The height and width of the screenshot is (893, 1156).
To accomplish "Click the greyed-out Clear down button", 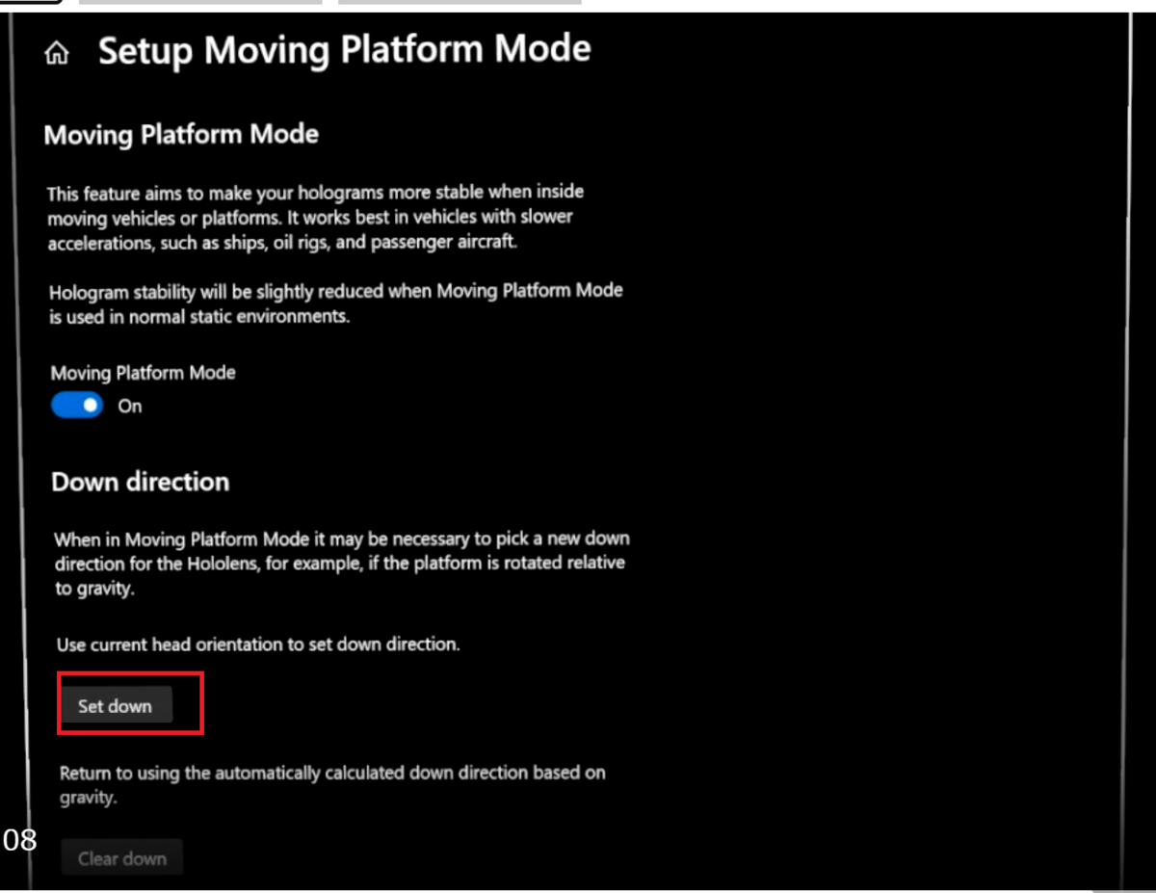I will (x=122, y=858).
